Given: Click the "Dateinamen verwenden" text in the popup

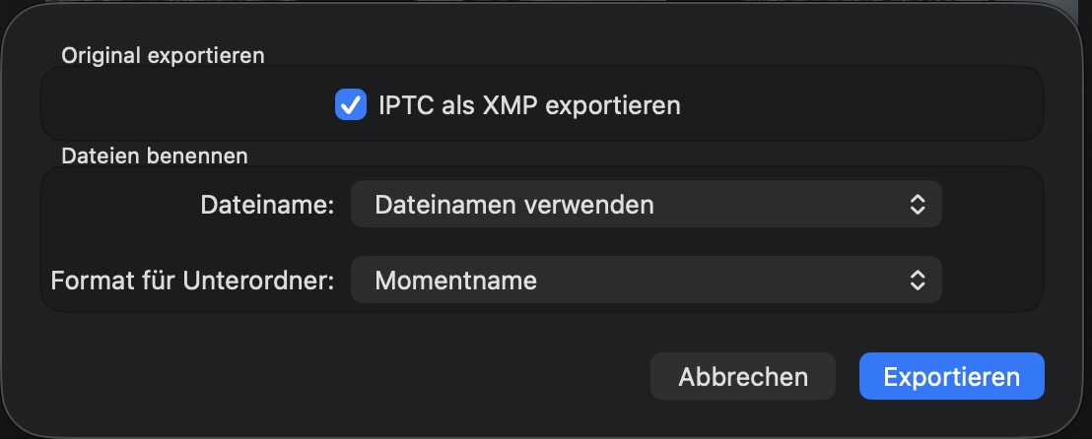Looking at the screenshot, I should 514,205.
